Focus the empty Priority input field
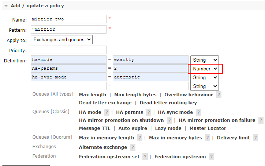Viewport: 265px width, 166px height. coord(68,50)
